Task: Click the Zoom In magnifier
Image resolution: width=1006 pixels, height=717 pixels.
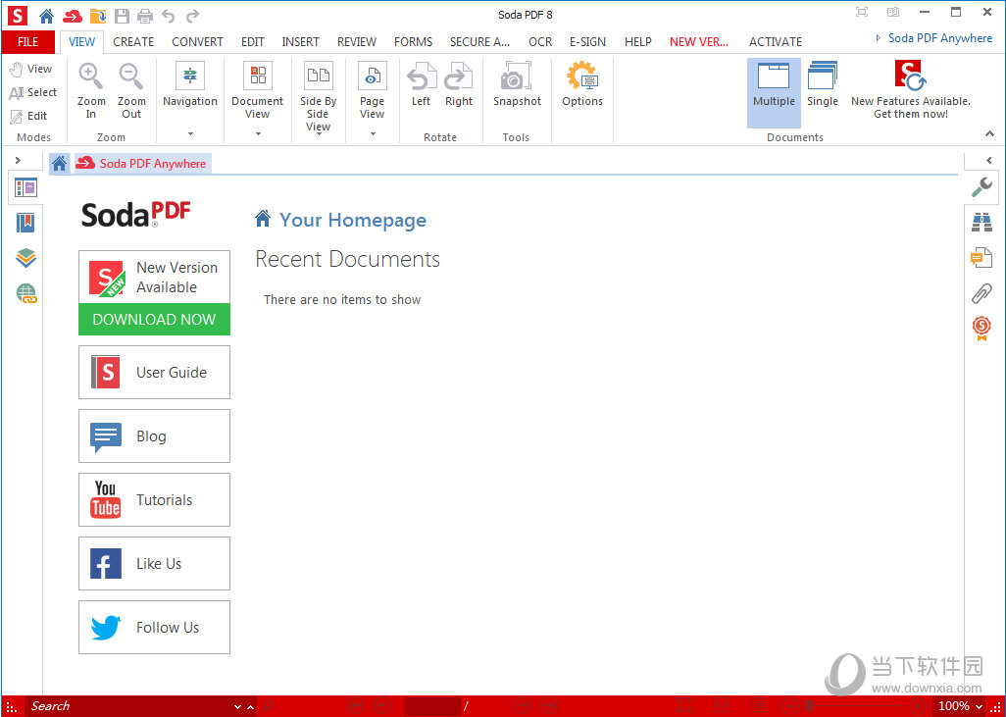Action: pyautogui.click(x=91, y=90)
